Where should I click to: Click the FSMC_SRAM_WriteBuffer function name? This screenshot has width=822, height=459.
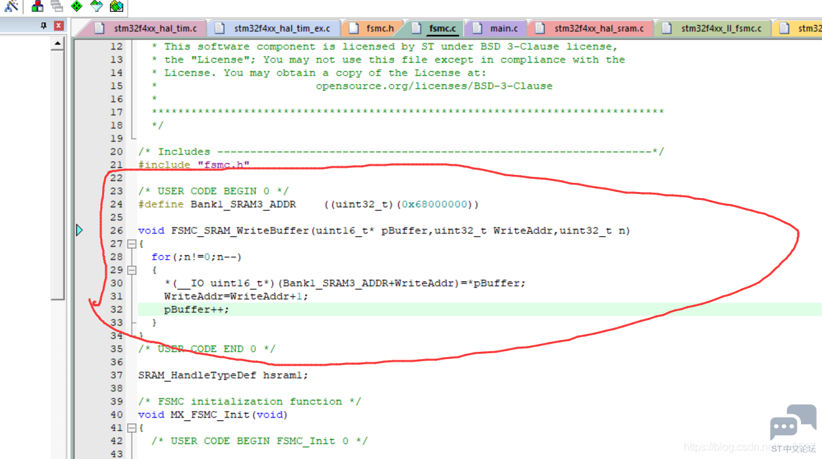point(240,230)
